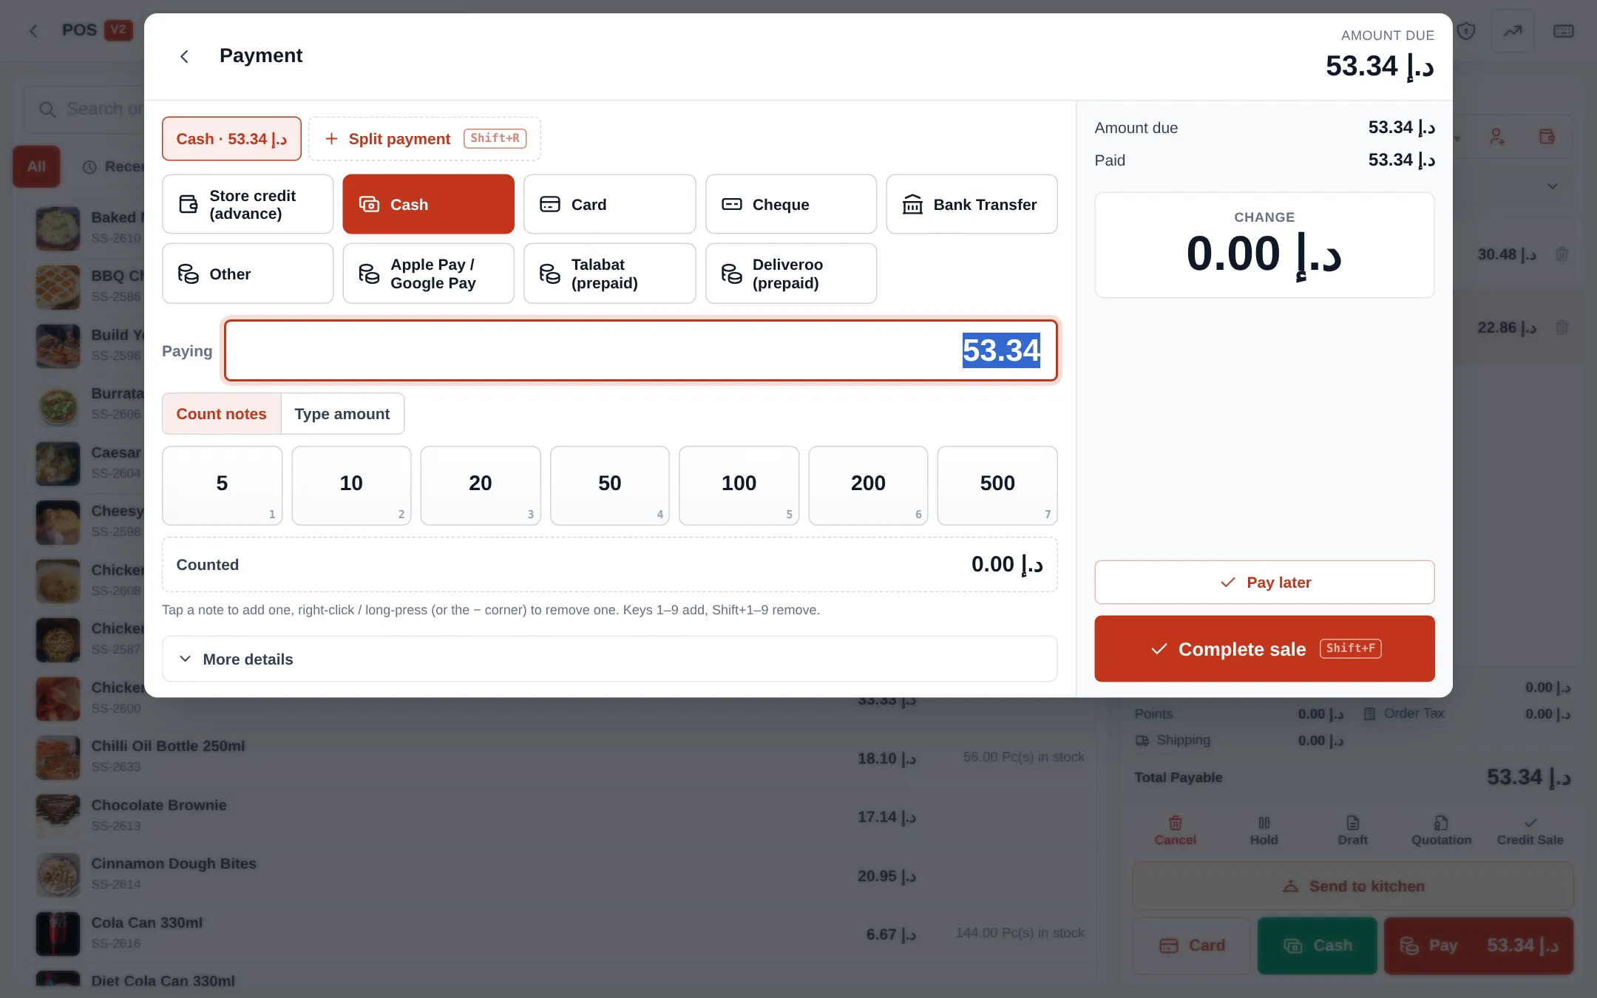1597x998 pixels.
Task: Open Chocolate Brownie product thumbnail
Action: click(x=58, y=815)
